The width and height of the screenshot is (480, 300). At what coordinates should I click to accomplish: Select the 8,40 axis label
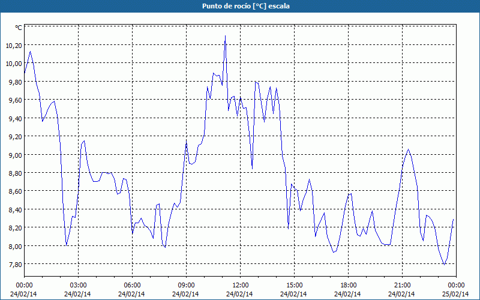tap(16, 209)
